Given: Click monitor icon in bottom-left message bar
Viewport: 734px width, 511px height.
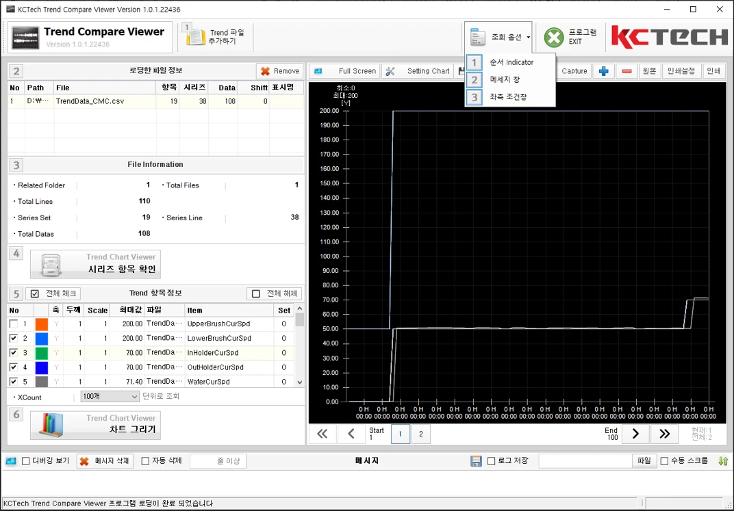Looking at the screenshot, I should [x=11, y=461].
